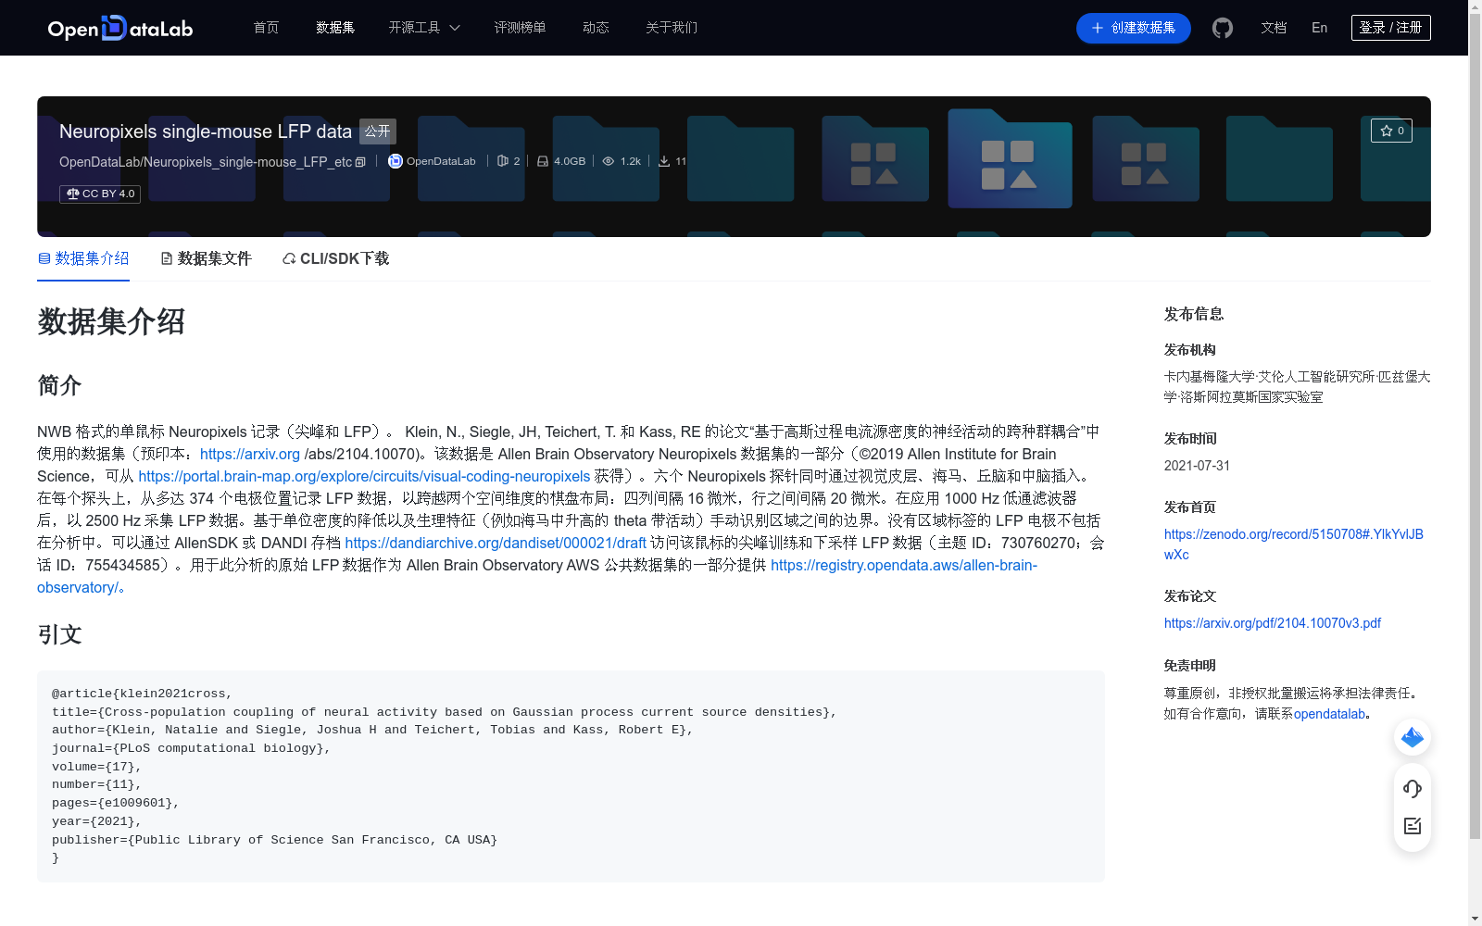Click the dataset title Neuropixels single-mouse LFP data
The image size is (1482, 926).
point(206,131)
